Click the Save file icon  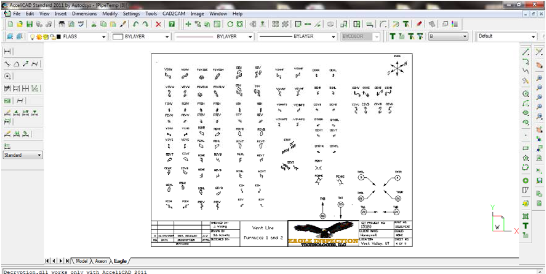[x=29, y=24]
